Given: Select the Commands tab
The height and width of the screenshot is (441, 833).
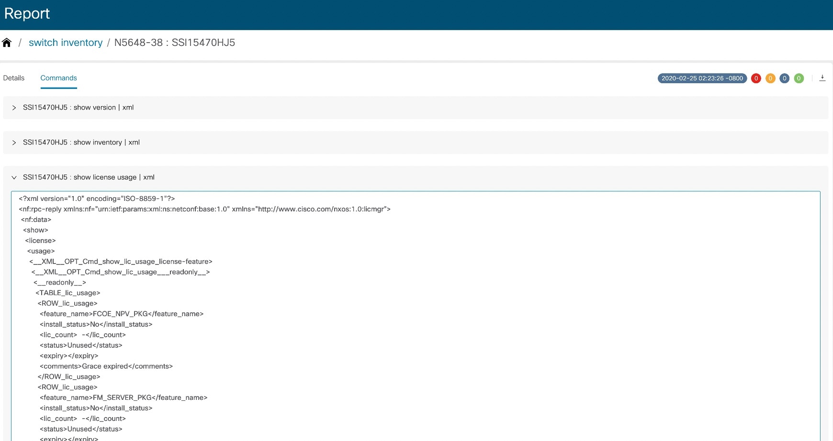Looking at the screenshot, I should [58, 78].
